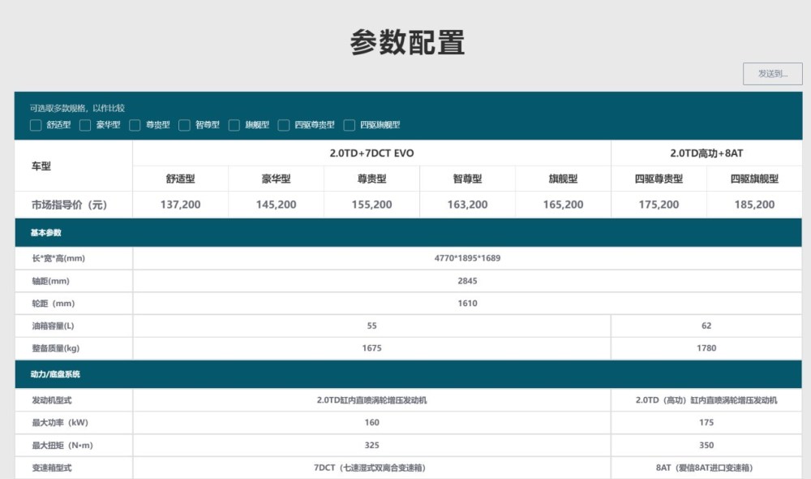The image size is (811, 479).
Task: Click the 可选取多款规格，以作比较 hint text
Action: click(x=78, y=108)
